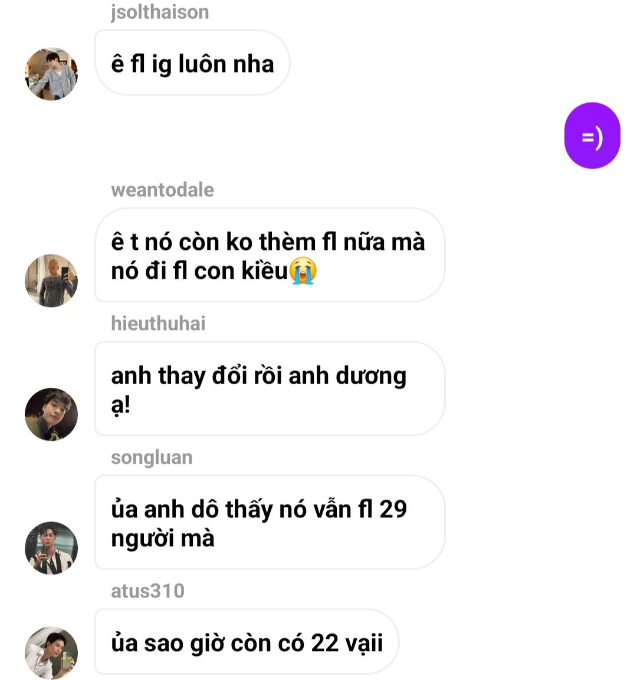This screenshot has width=637, height=680.
Task: Select the "anh thay đổi rồi anh dương ạ!" message
Action: [270, 388]
